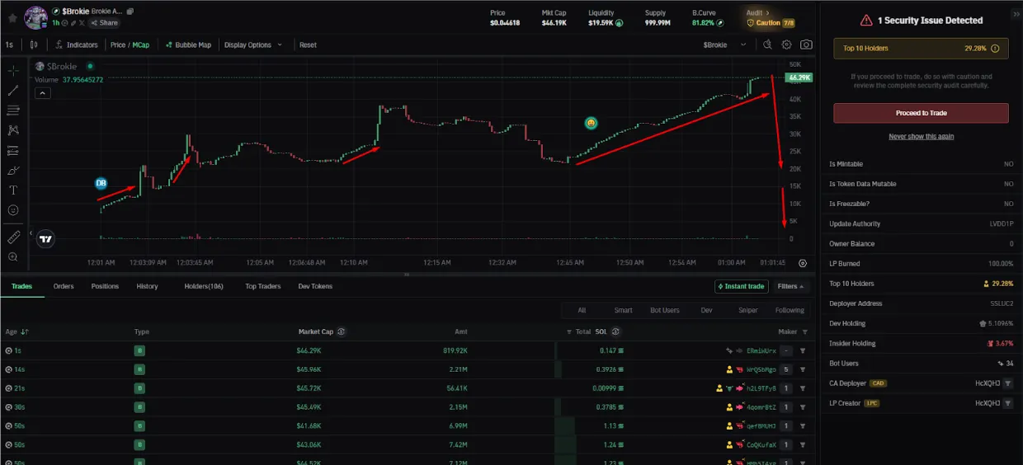The image size is (1023, 465).
Task: Click the zoom in tool in sidebar
Action: 13,256
